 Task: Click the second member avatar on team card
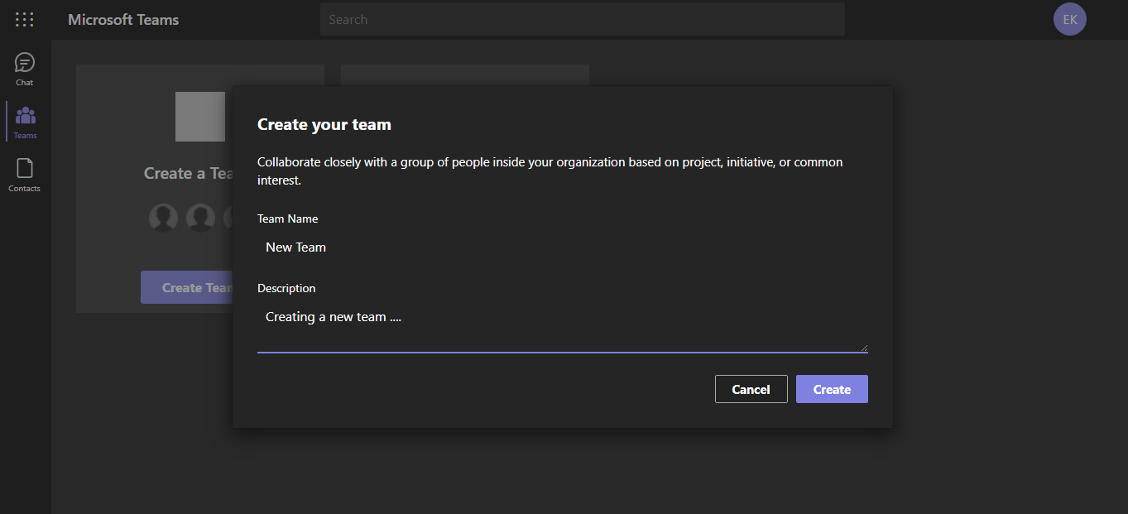click(x=200, y=218)
